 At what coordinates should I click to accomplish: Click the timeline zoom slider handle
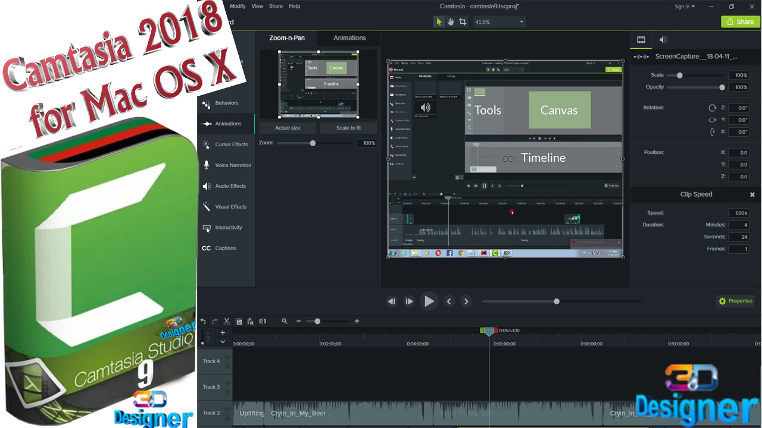click(x=317, y=321)
